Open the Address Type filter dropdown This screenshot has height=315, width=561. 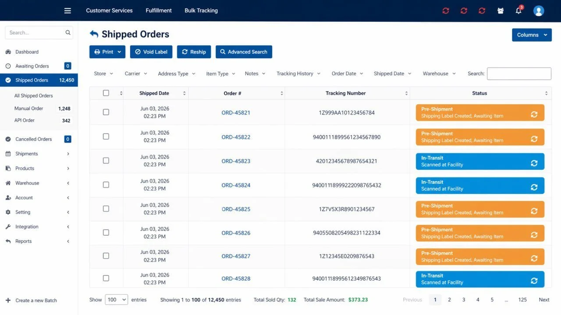pyautogui.click(x=177, y=73)
